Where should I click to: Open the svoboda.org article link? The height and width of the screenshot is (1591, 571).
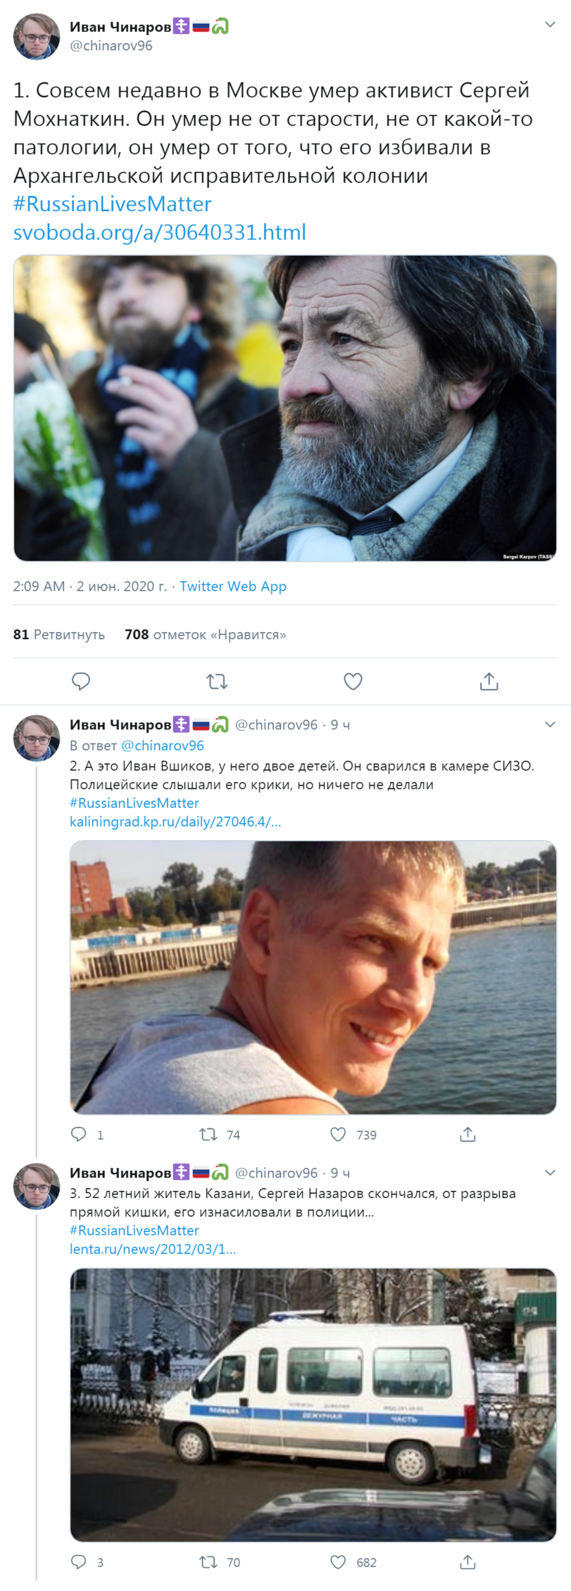tap(160, 232)
